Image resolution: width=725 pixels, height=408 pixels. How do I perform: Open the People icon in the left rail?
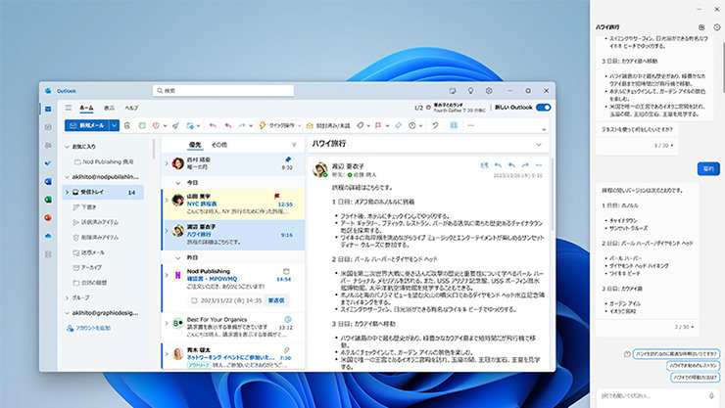pos(48,145)
